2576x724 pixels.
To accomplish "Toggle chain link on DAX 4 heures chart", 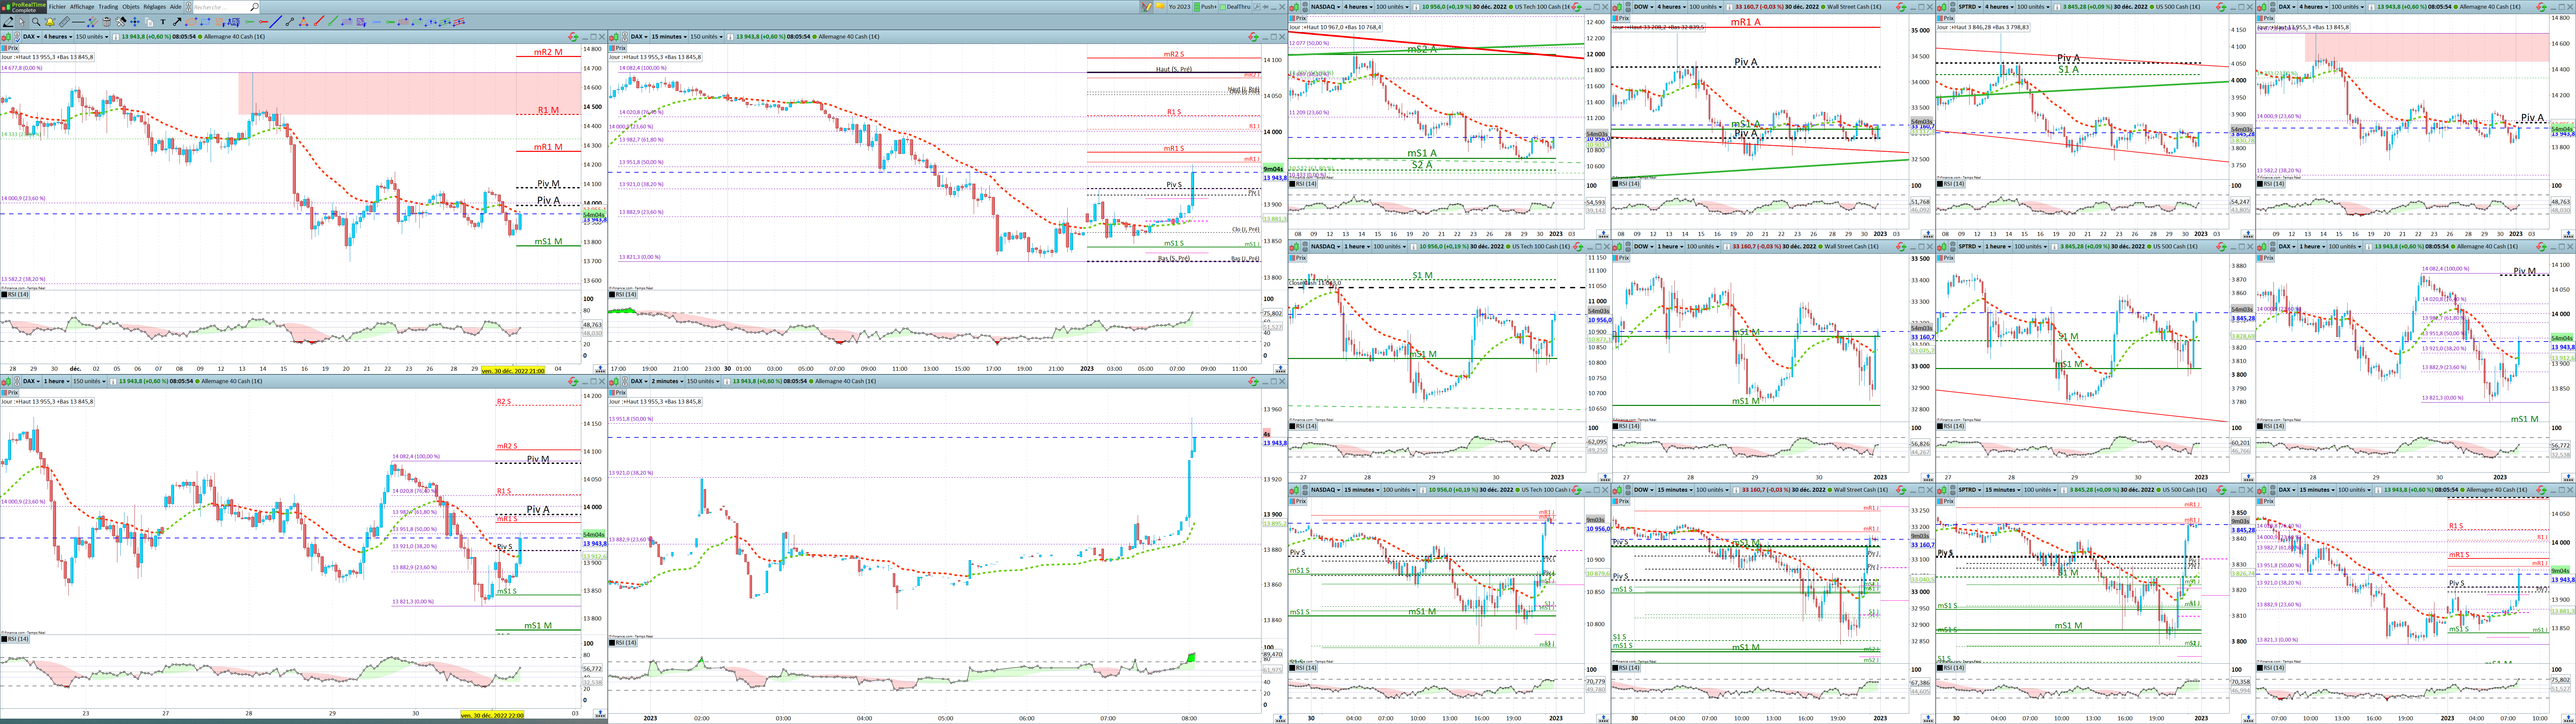I will coord(17,37).
